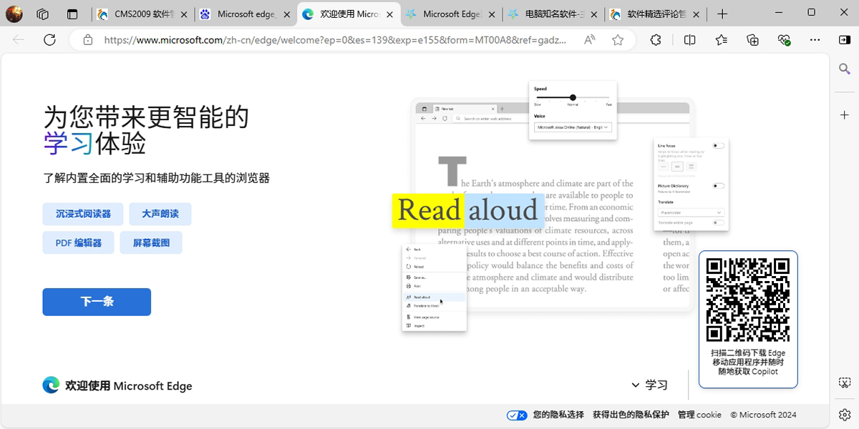Enable split screen view icon
This screenshot has height=429, width=859.
pyautogui.click(x=690, y=40)
